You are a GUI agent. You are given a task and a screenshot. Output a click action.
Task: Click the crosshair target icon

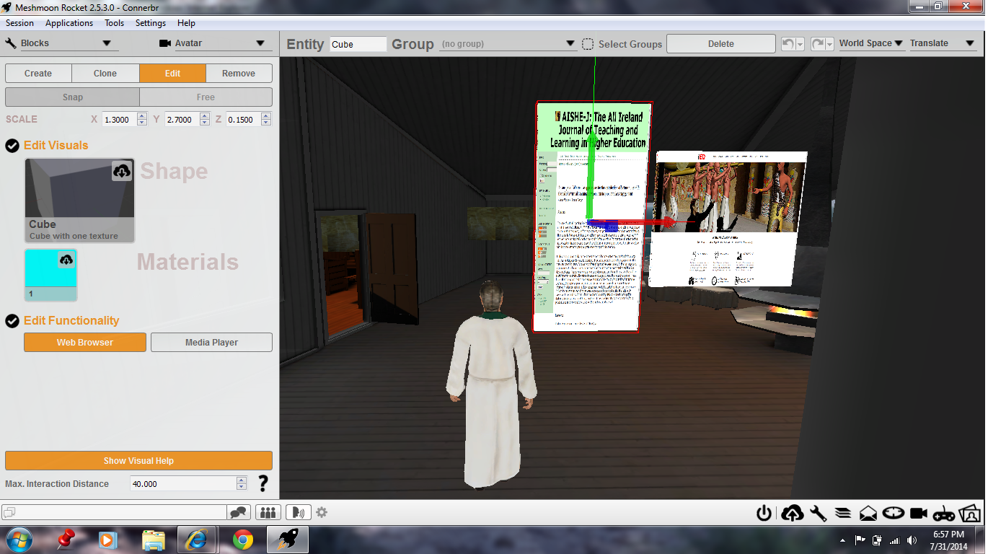894,514
